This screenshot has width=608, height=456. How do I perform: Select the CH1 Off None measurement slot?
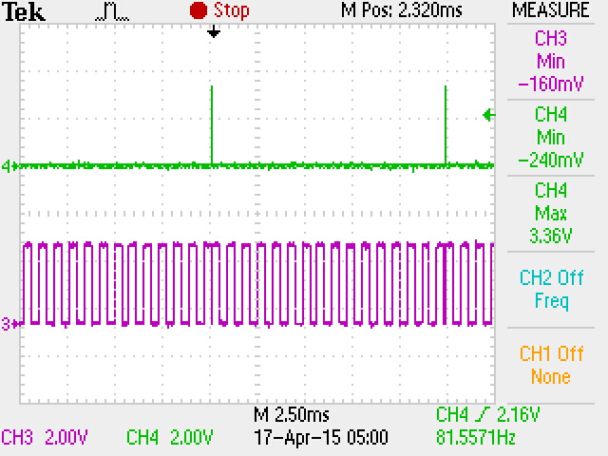click(x=551, y=365)
